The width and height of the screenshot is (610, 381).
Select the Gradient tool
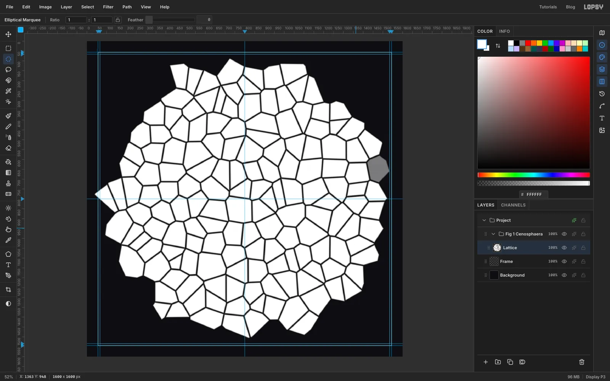[x=8, y=173]
